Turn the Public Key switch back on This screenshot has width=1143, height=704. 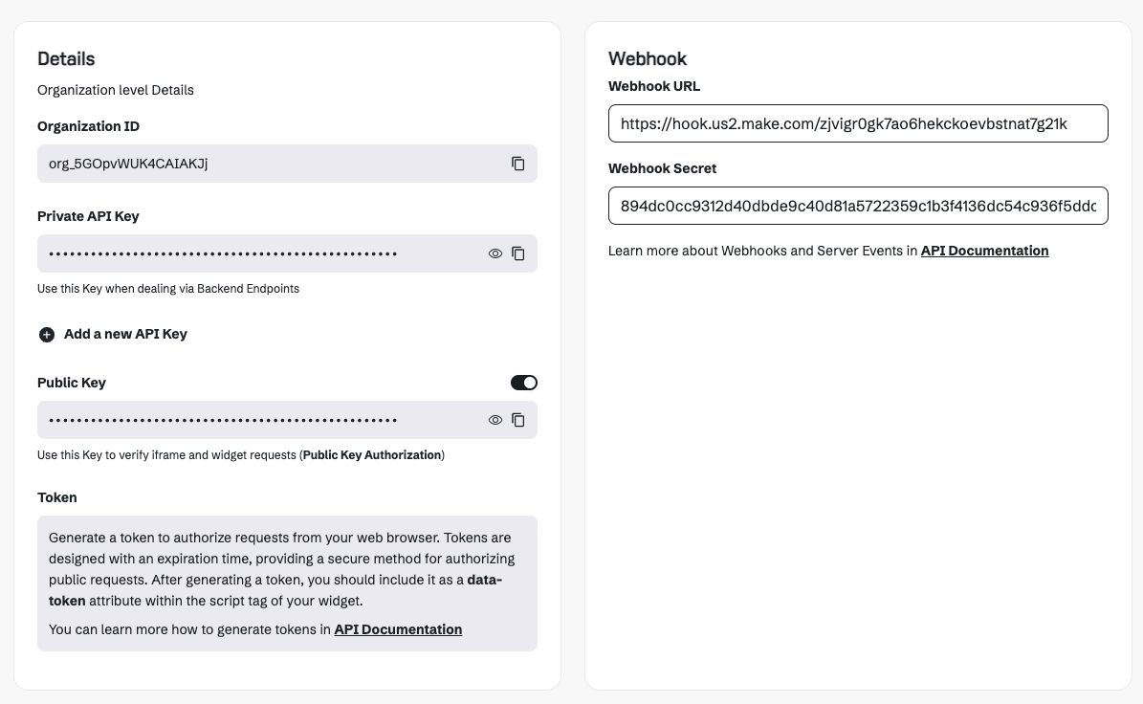click(x=523, y=382)
